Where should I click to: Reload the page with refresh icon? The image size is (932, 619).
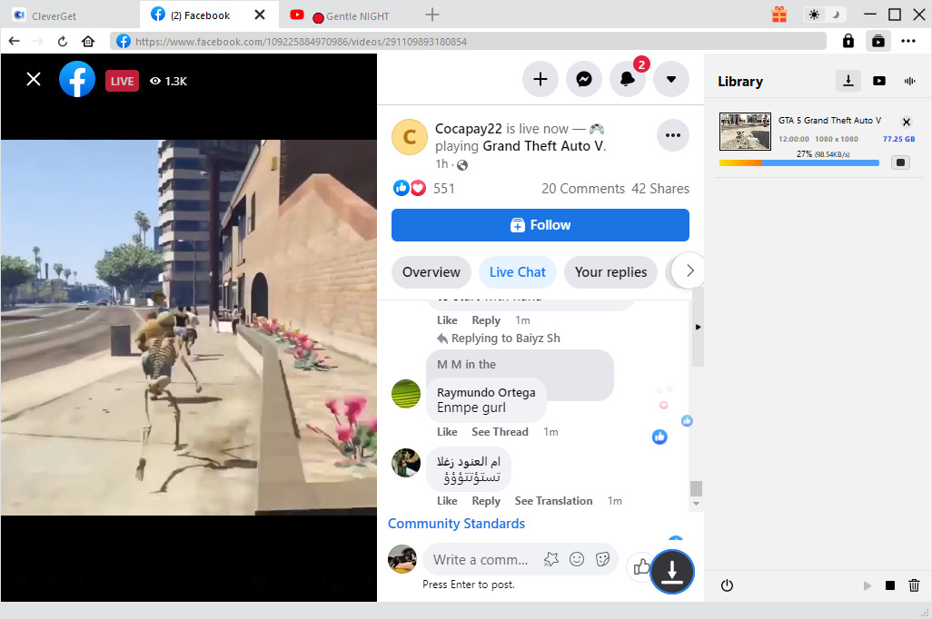click(x=63, y=41)
